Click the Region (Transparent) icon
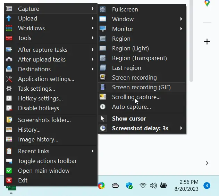 (103, 58)
